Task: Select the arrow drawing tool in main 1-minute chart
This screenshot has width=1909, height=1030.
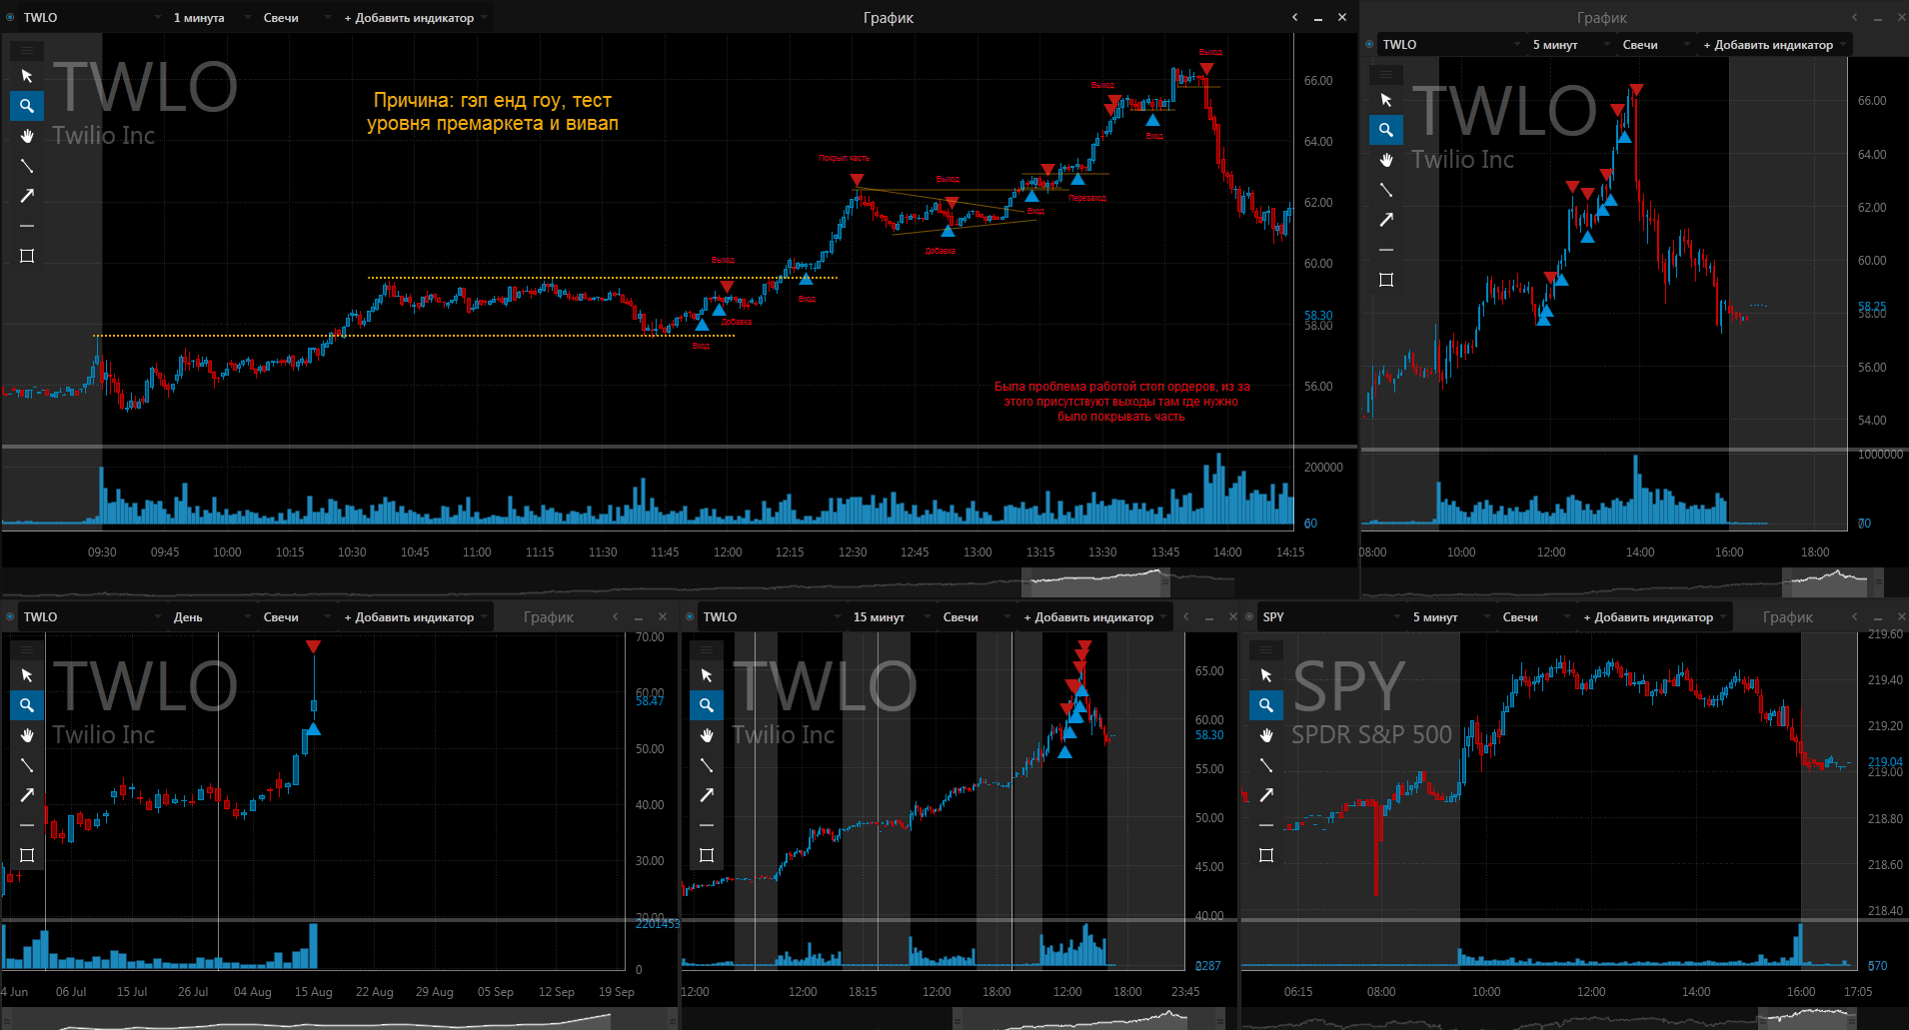Action: 27,196
